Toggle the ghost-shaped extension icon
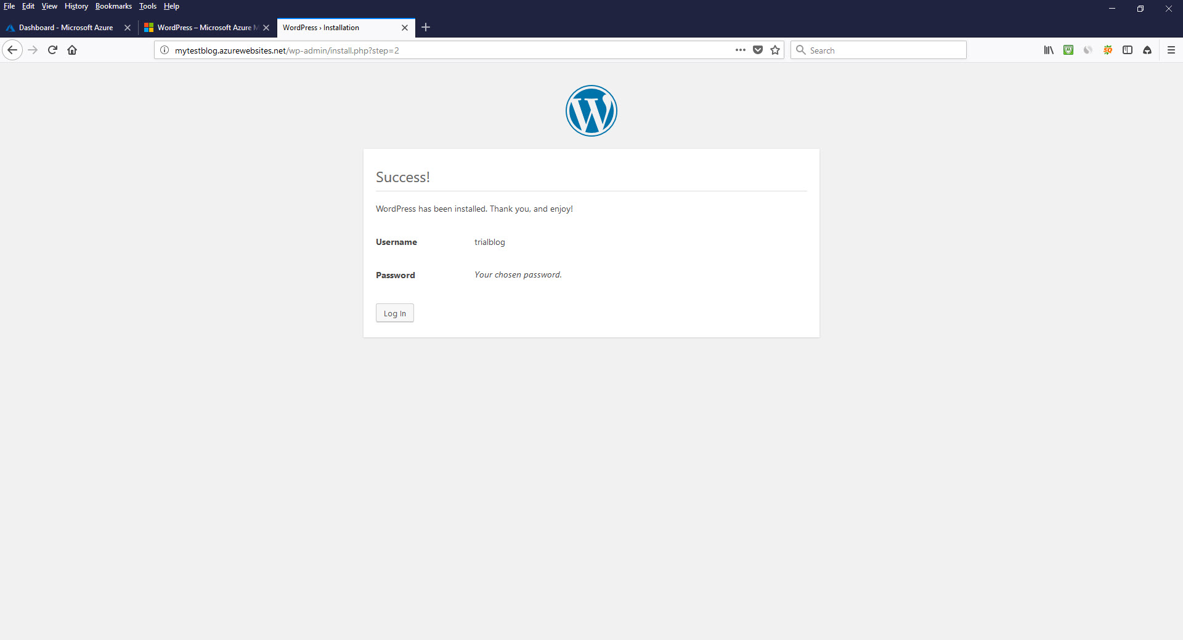This screenshot has height=640, width=1183. click(x=1147, y=50)
